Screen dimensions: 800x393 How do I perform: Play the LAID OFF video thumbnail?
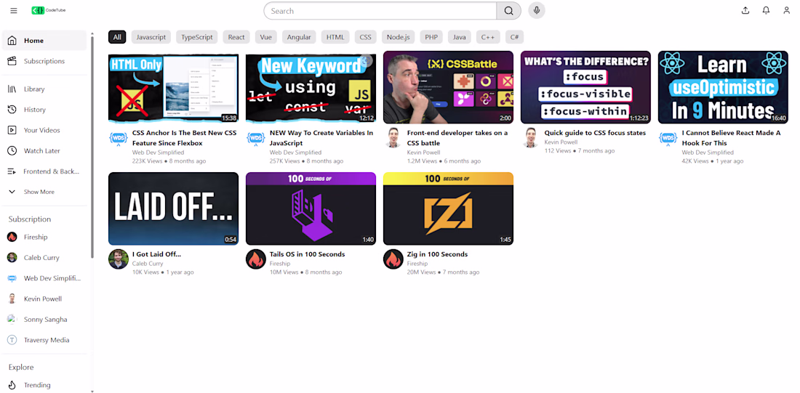tap(174, 208)
